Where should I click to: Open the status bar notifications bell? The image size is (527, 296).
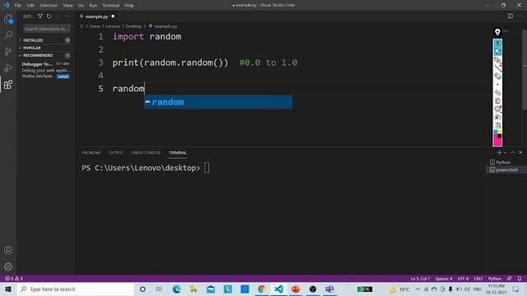point(520,279)
